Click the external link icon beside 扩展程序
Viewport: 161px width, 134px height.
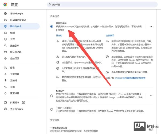pos(23,102)
